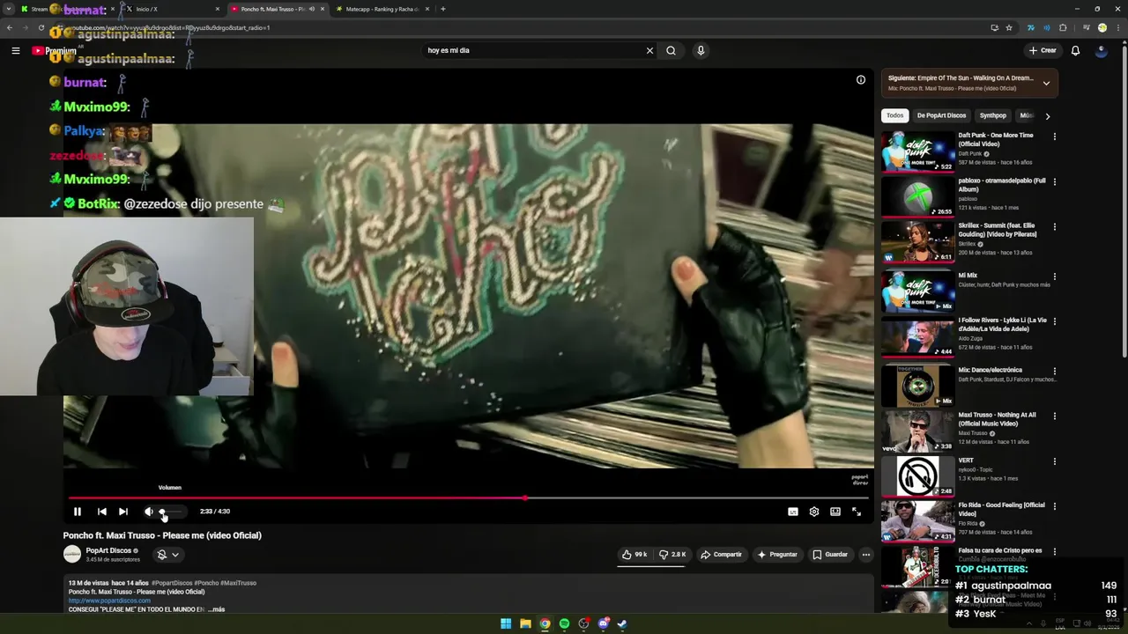Open the 'Mi Mix' playlist
Image resolution: width=1128 pixels, height=634 pixels.
pos(918,291)
